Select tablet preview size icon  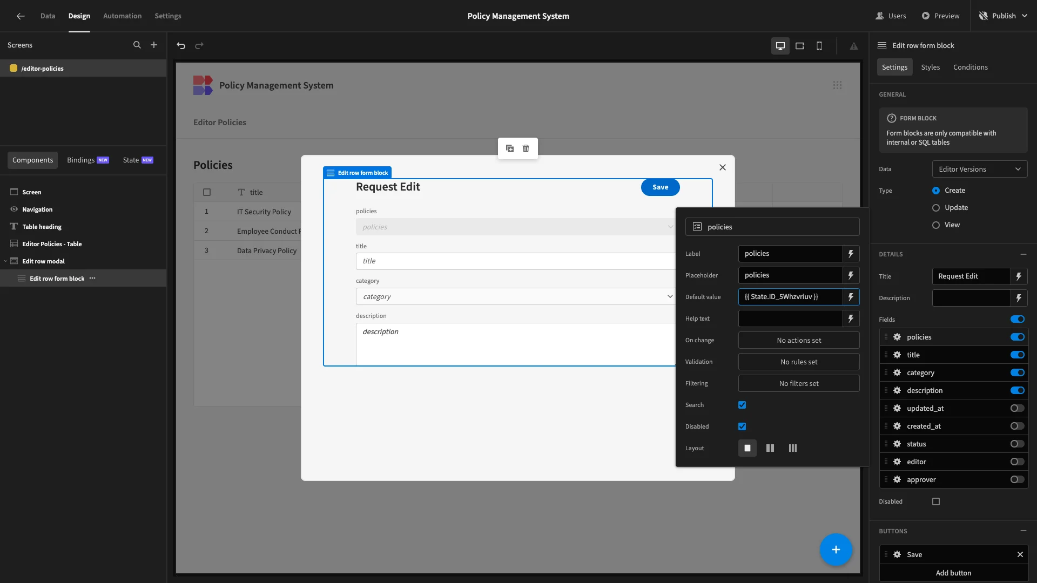point(800,46)
